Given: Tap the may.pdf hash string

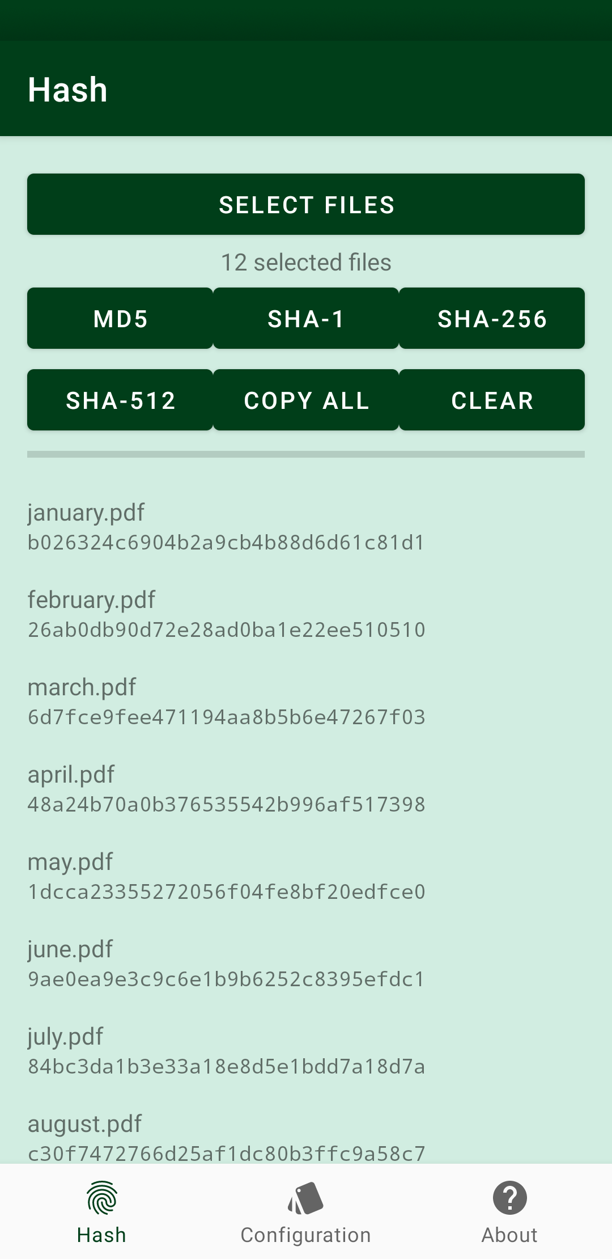Looking at the screenshot, I should (x=226, y=892).
